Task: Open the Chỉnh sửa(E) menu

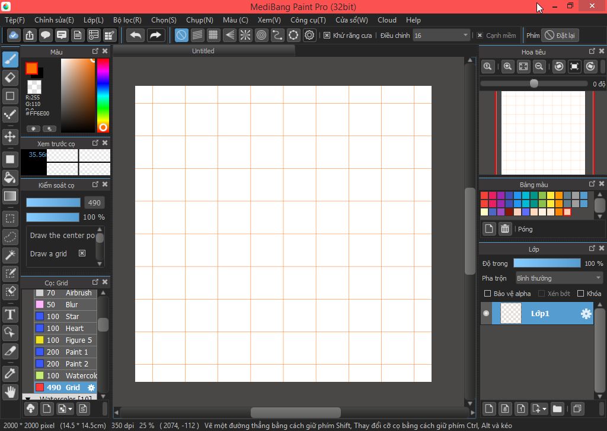Action: [x=54, y=20]
